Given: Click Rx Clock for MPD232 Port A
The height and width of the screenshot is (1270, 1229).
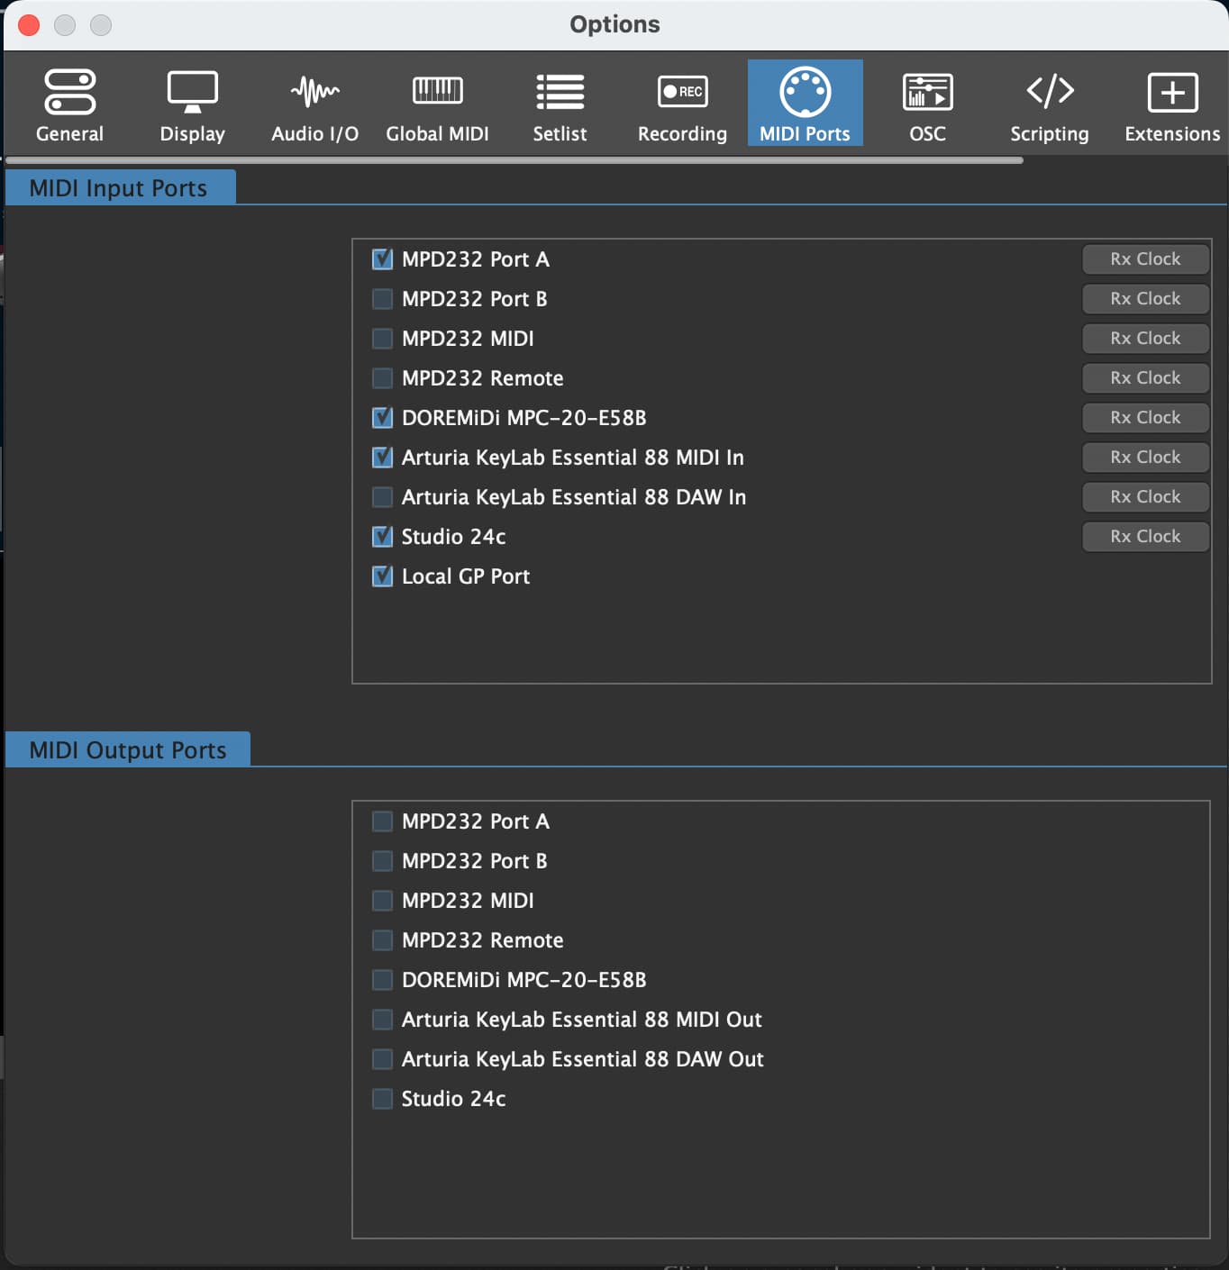Looking at the screenshot, I should 1145,259.
